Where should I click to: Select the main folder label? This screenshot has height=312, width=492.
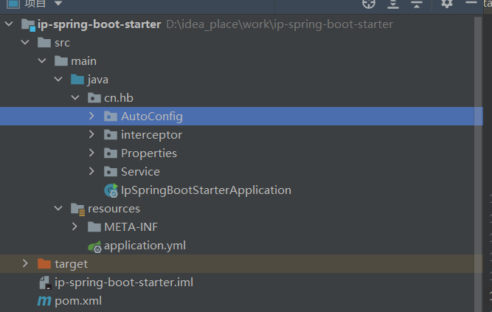tap(83, 61)
